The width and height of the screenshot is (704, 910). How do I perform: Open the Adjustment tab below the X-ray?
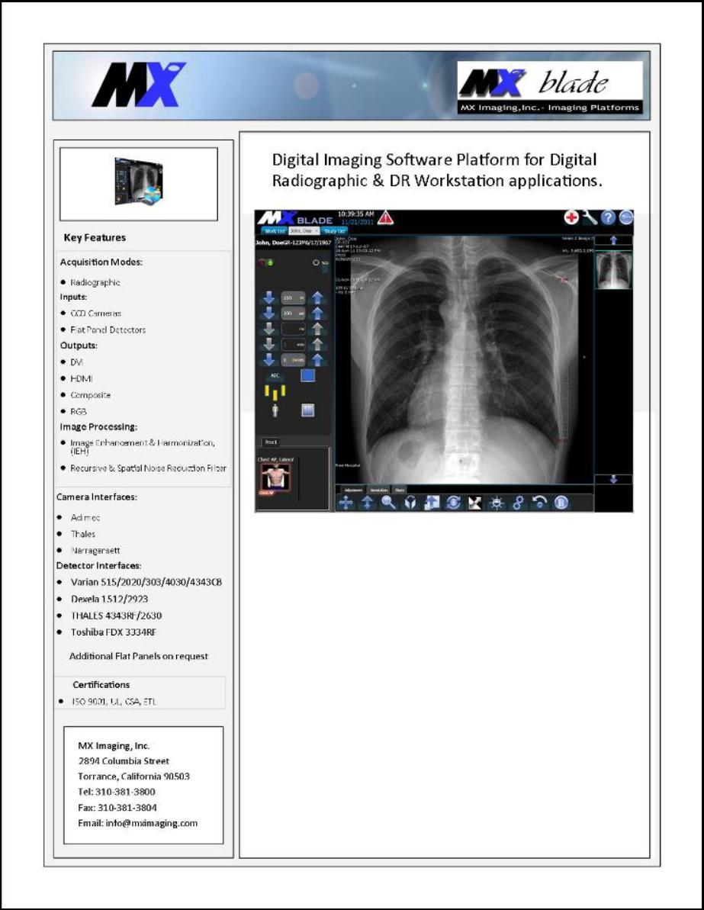pos(353,490)
